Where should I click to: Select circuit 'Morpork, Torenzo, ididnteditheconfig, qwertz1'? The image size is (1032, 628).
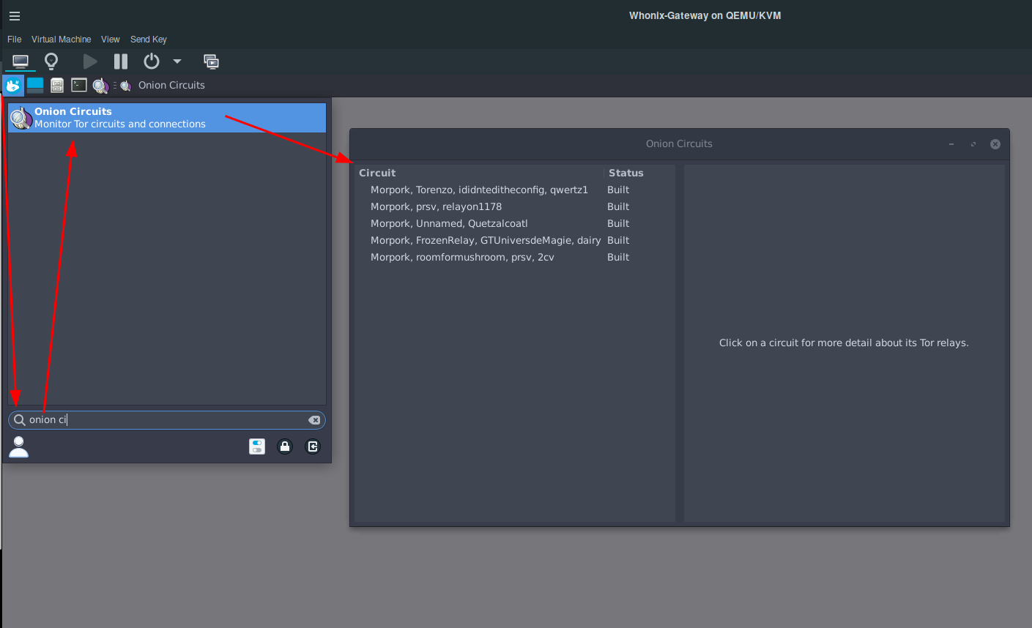click(x=479, y=190)
